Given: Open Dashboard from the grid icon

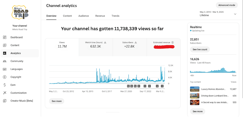Looking at the screenshot, I should 5,37.
